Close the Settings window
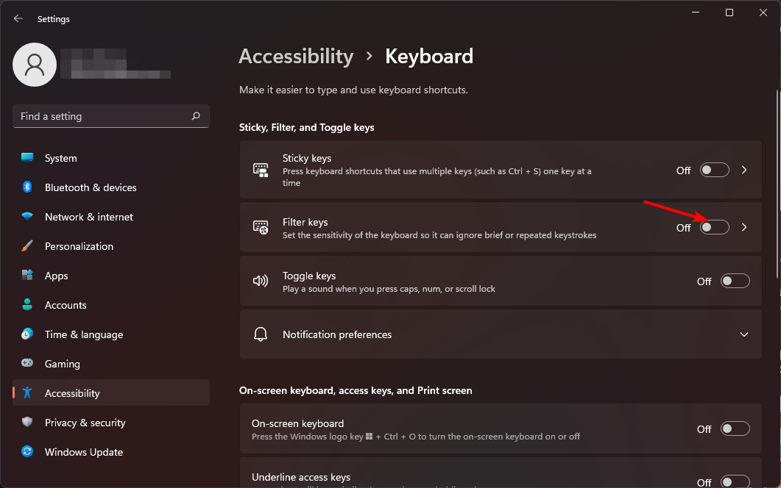The width and height of the screenshot is (781, 488). (763, 12)
